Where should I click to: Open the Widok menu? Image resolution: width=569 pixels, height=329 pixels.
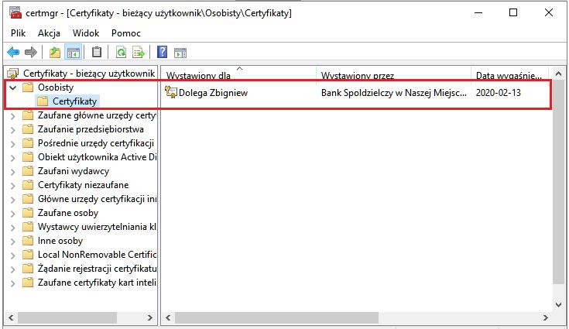(x=86, y=33)
